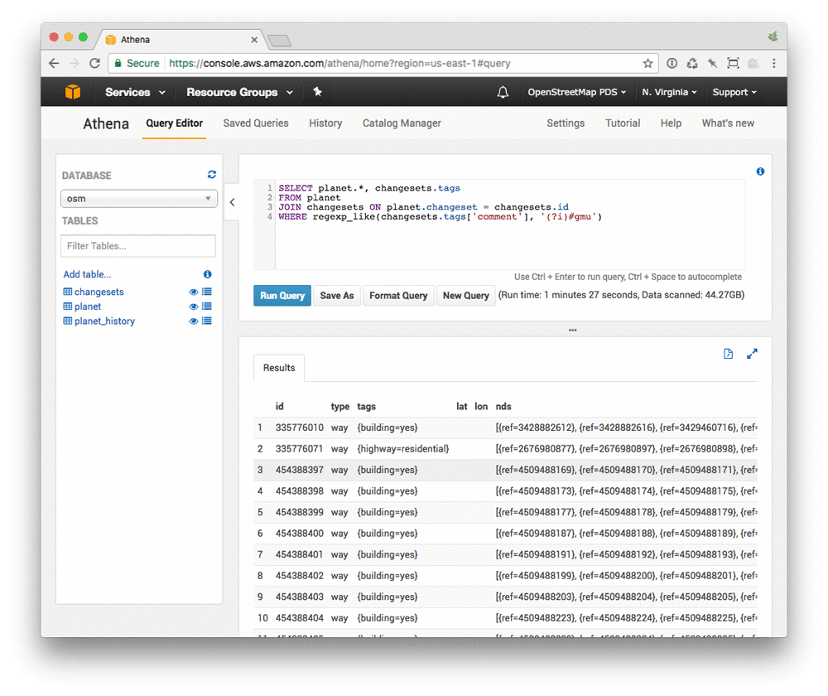
Task: Click the Run Query button
Action: (282, 296)
